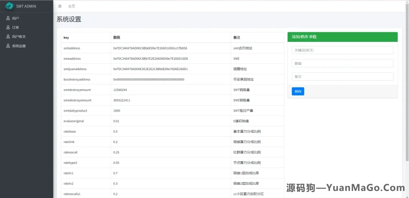Click the ratetype2 value 0.05
409x198 pixels.
tap(116, 163)
